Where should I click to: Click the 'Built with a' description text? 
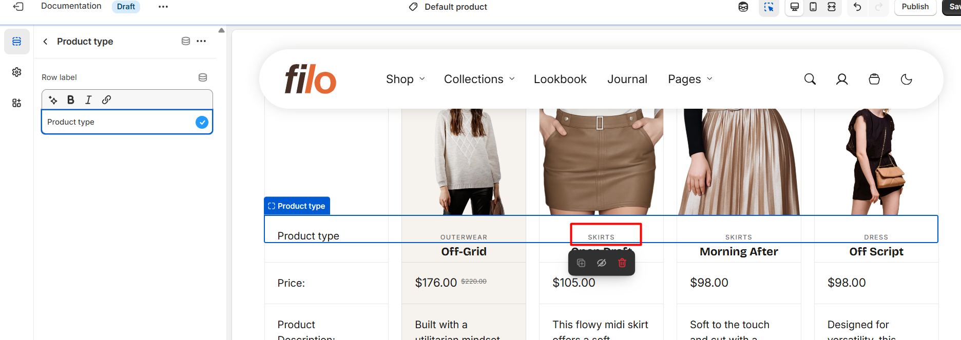click(x=441, y=325)
